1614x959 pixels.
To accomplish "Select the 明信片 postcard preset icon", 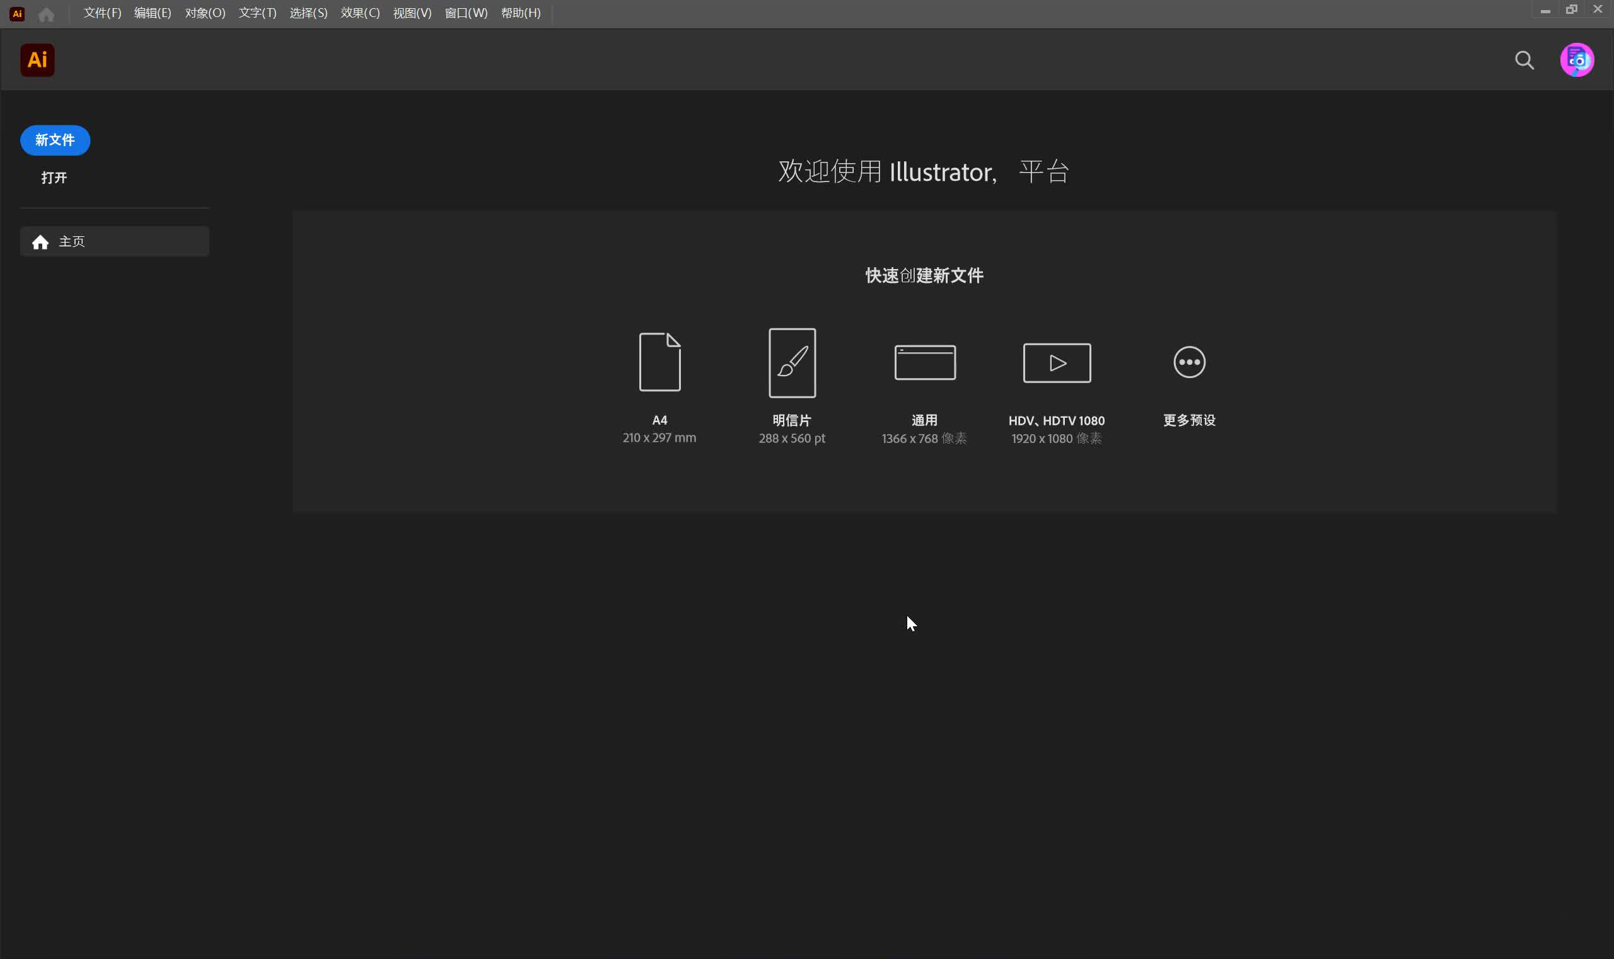I will tap(791, 362).
